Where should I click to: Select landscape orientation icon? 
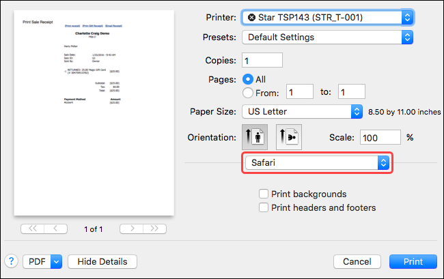pos(289,137)
